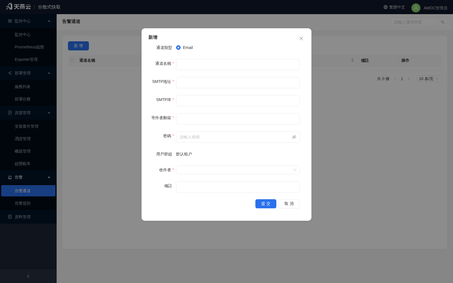Viewport: 453px width, 283px height.
Task: Open 機器管理 menu item
Action: click(28, 151)
